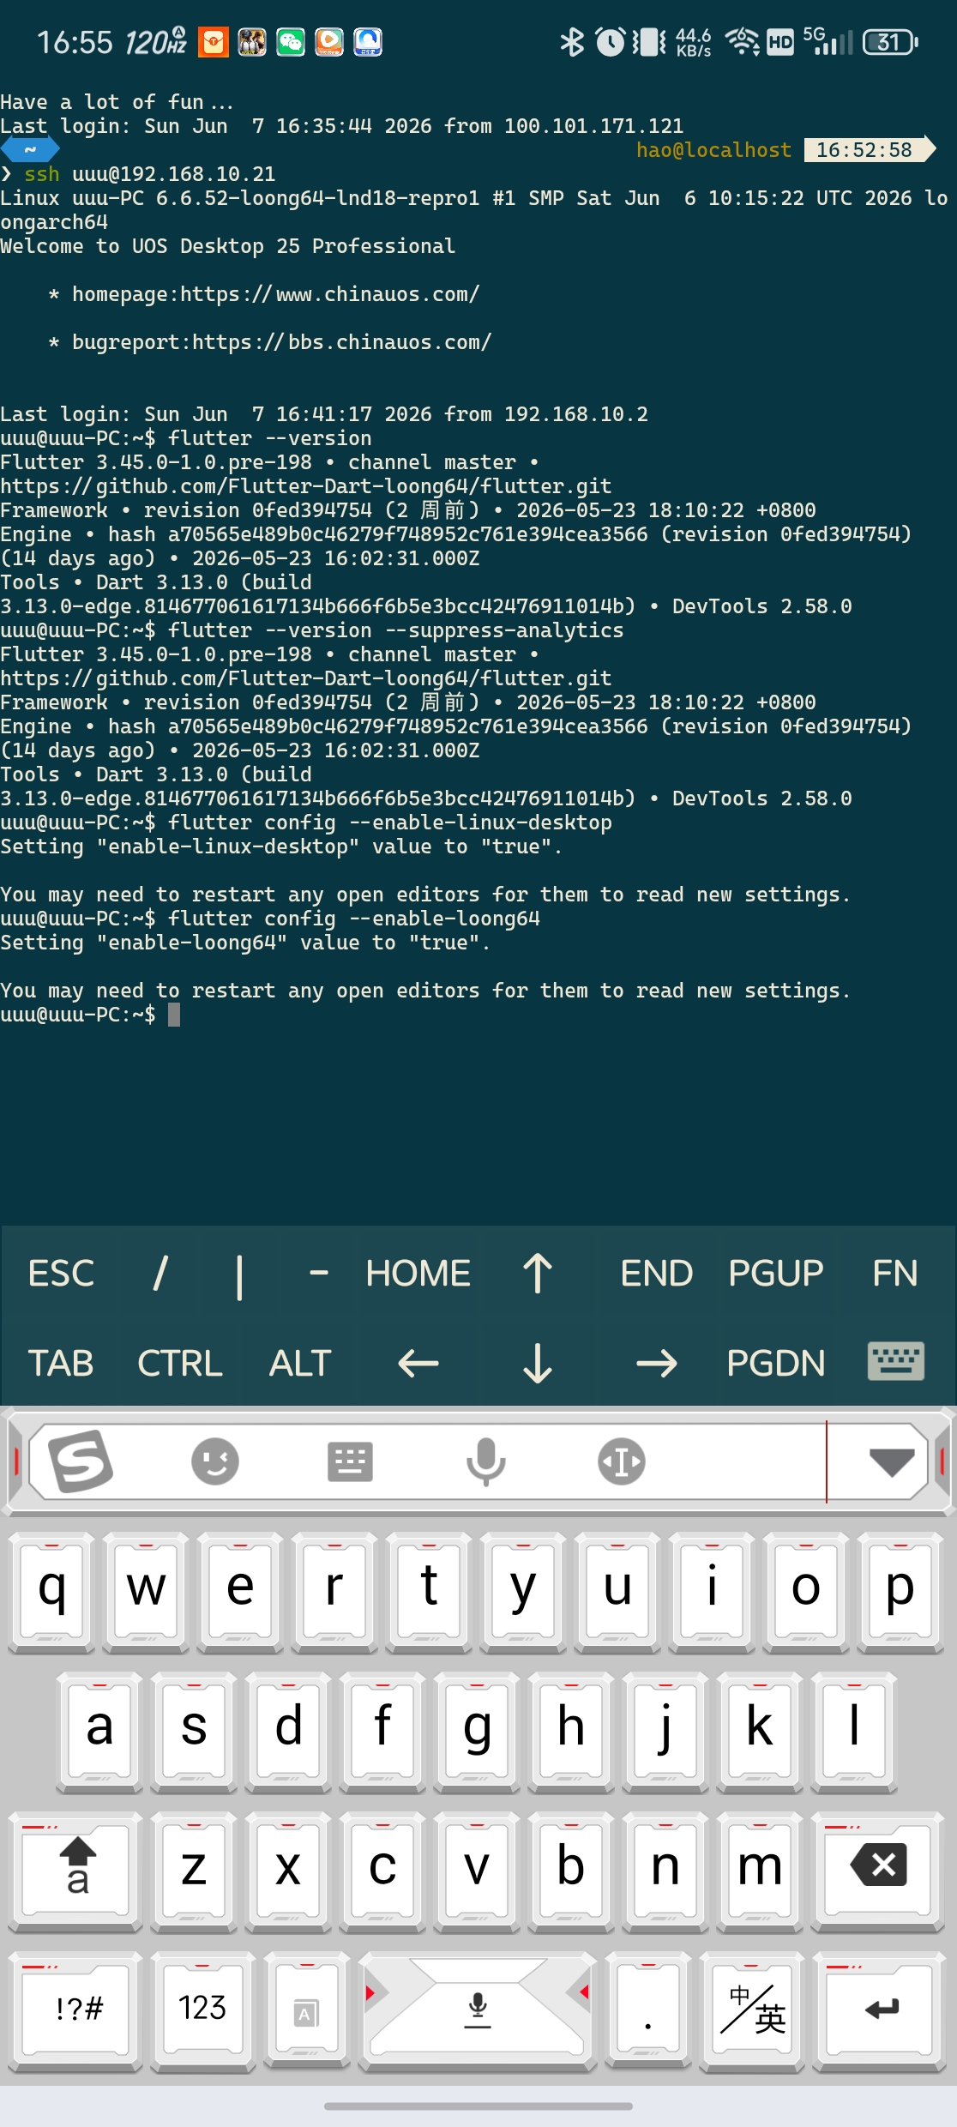Open keyboard layout switcher icon
Screen dimensions: 957x2127
coord(350,1461)
